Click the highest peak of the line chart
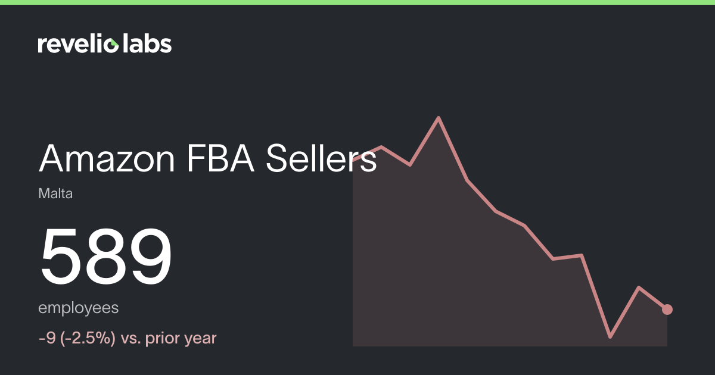The height and width of the screenshot is (375, 715). tap(439, 118)
